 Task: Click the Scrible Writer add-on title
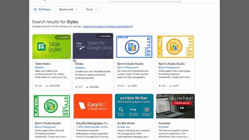[126, 123]
